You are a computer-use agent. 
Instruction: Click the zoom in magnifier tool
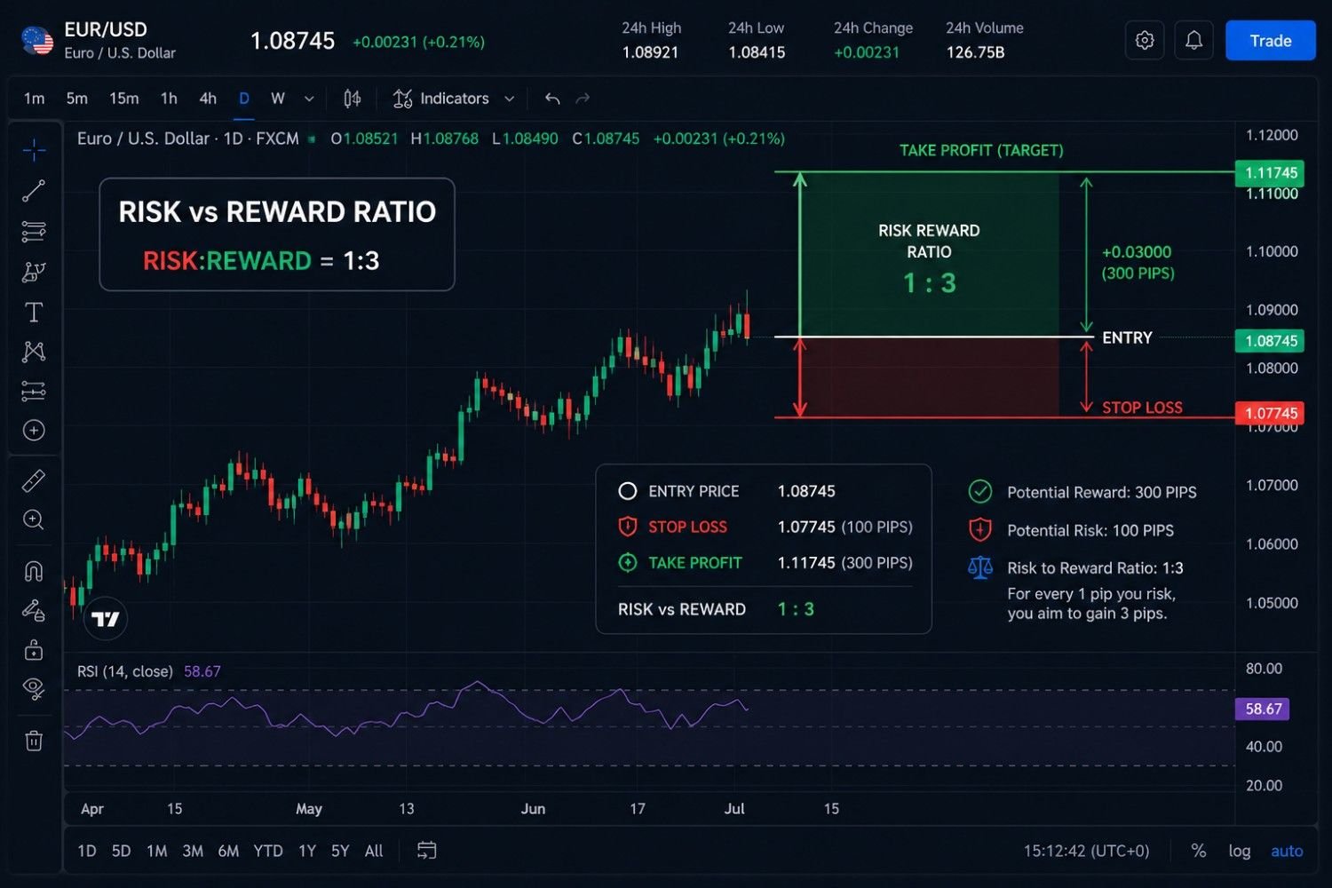coord(34,520)
